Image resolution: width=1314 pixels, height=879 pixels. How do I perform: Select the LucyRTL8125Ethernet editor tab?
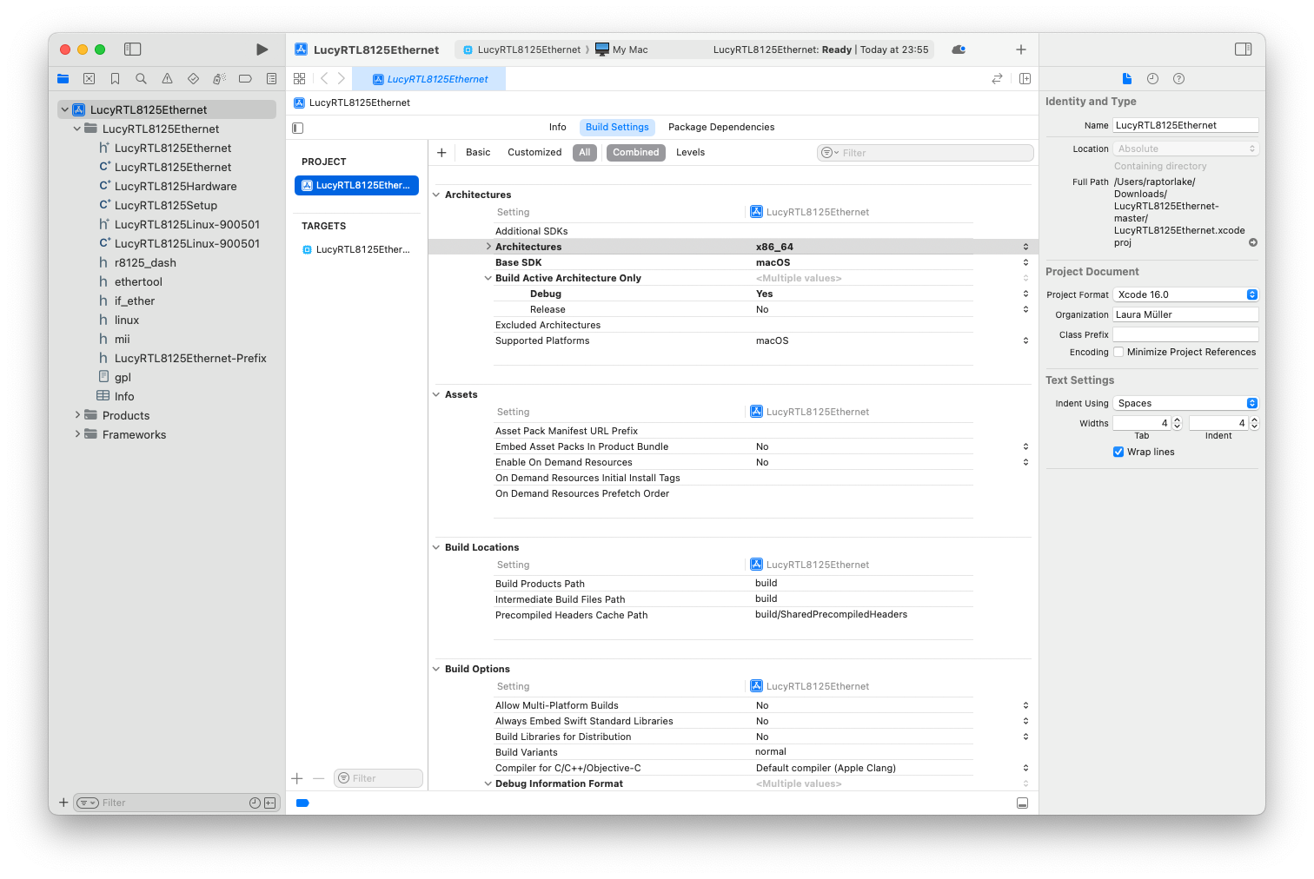(x=429, y=79)
